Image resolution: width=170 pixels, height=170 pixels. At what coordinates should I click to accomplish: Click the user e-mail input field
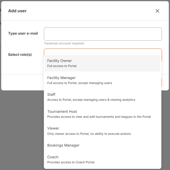tap(103, 34)
